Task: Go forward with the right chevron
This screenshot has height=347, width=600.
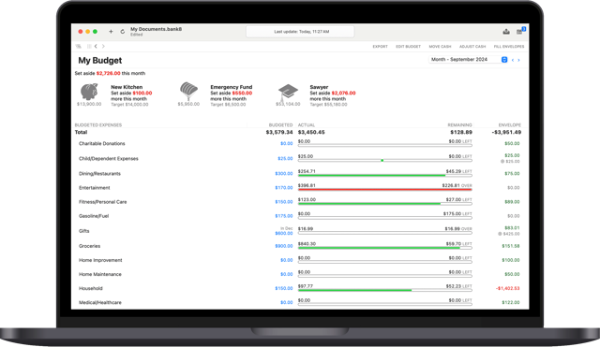Action: (103, 46)
